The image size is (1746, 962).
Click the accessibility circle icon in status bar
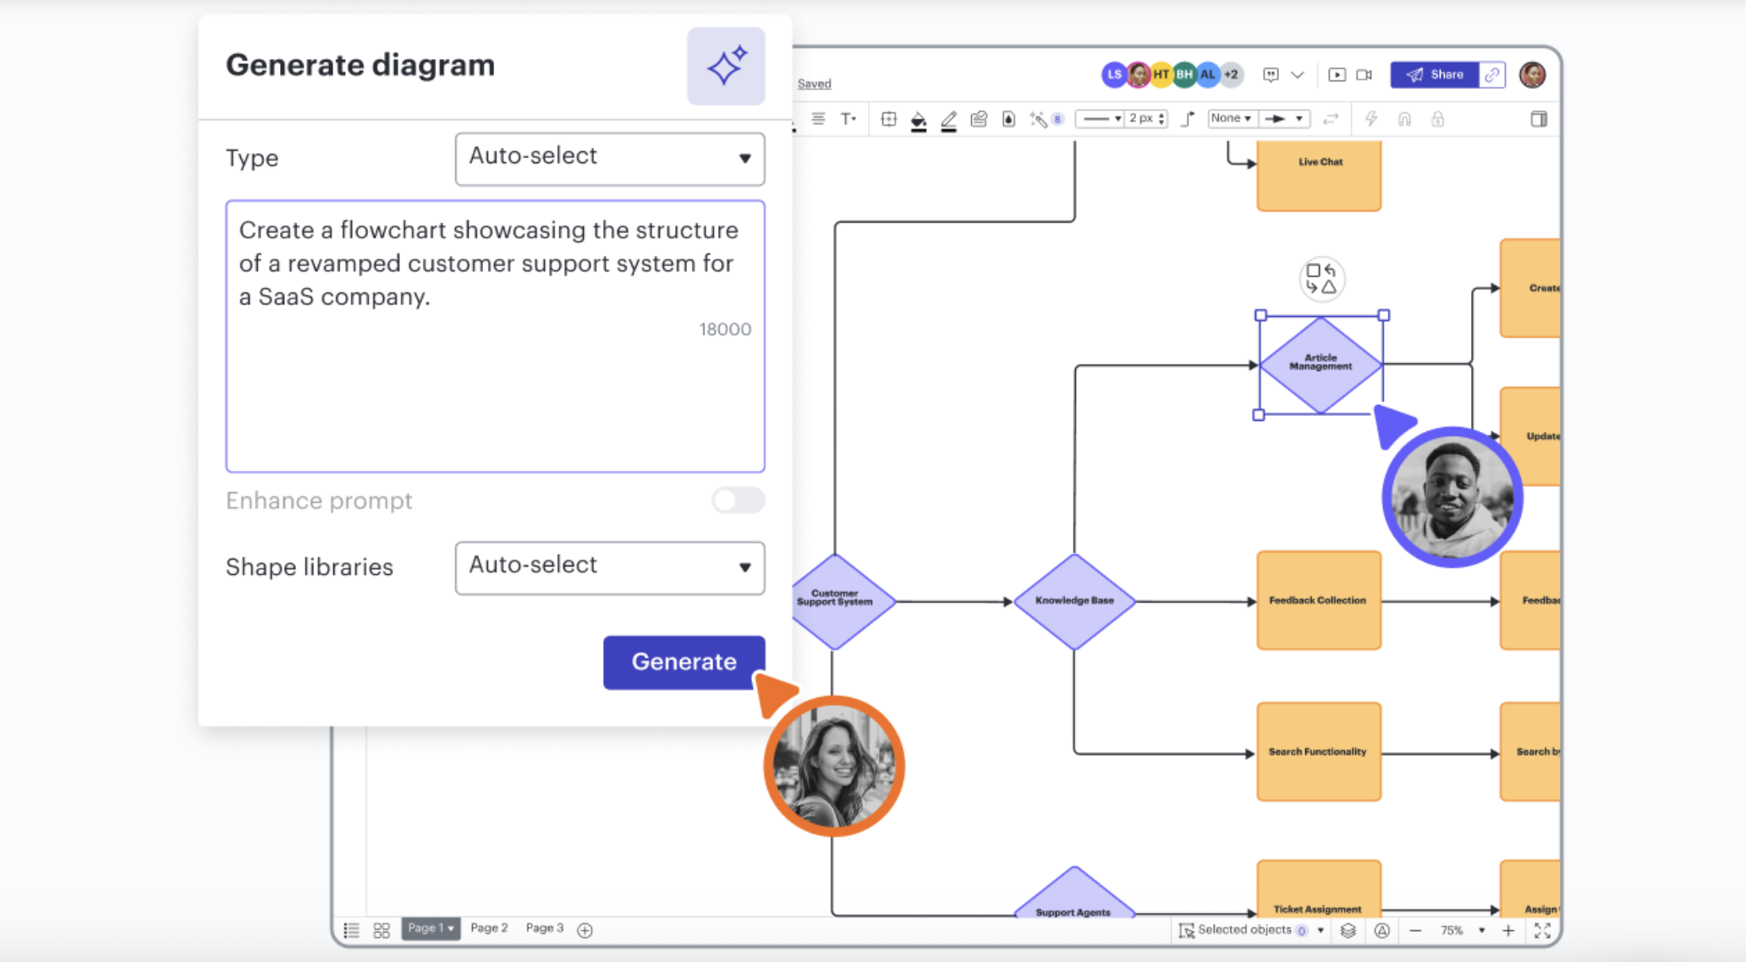coord(1381,930)
